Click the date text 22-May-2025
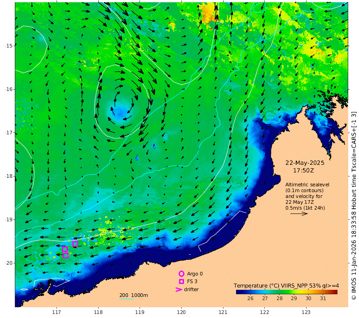Viewport: 359px width, 318px height. pyautogui.click(x=305, y=163)
